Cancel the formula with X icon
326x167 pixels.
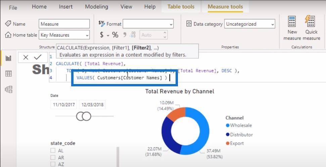pyautogui.click(x=26, y=57)
